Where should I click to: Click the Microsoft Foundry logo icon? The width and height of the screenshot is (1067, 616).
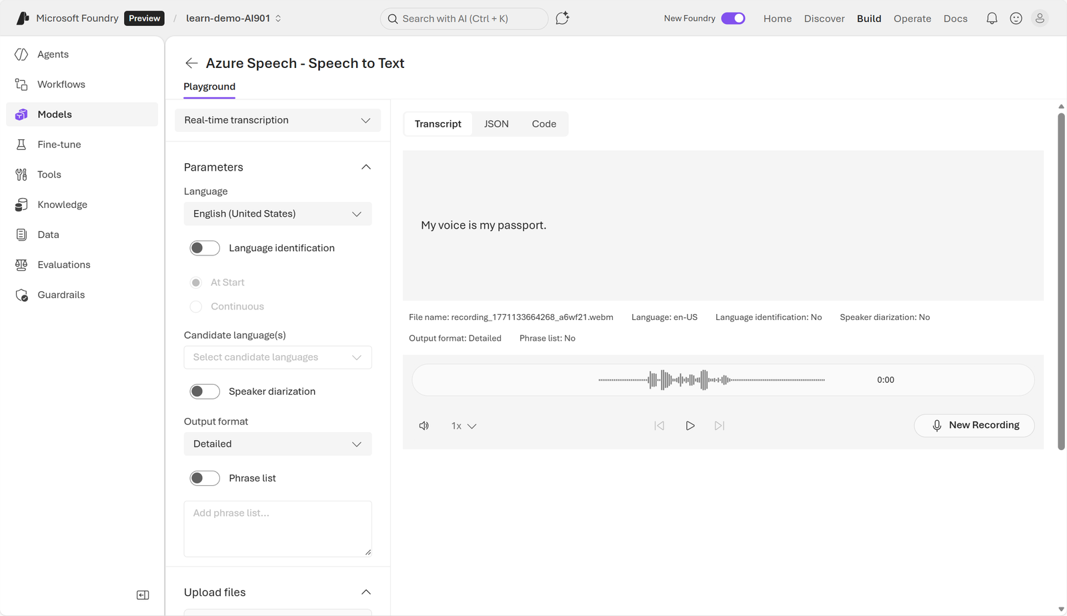[23, 18]
